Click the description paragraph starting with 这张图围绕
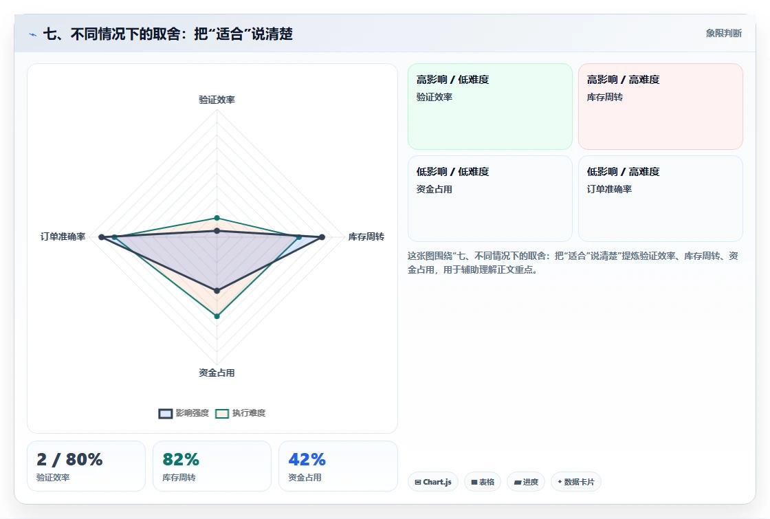770x519 pixels. point(573,263)
